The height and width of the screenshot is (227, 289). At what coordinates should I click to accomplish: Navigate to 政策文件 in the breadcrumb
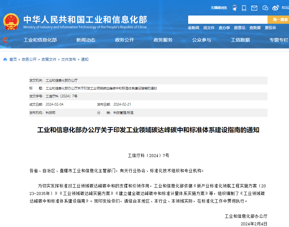pos(49,60)
